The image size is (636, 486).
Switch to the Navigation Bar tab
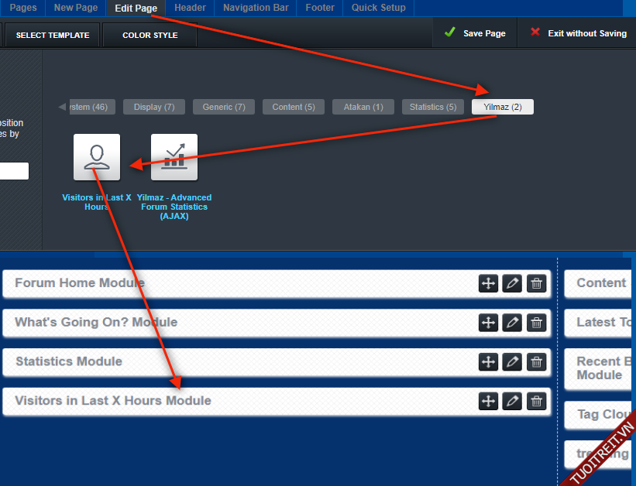[256, 8]
